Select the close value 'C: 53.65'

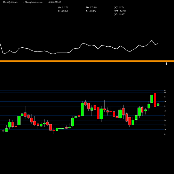coord(63,11)
